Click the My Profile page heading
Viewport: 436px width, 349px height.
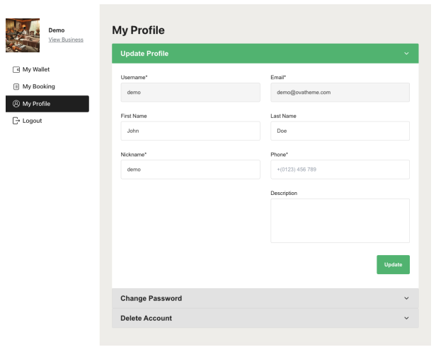(138, 30)
